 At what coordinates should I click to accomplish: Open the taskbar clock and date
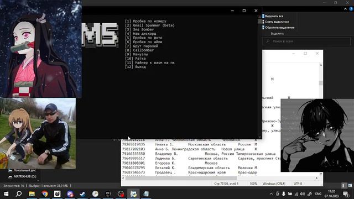[x=332, y=194]
